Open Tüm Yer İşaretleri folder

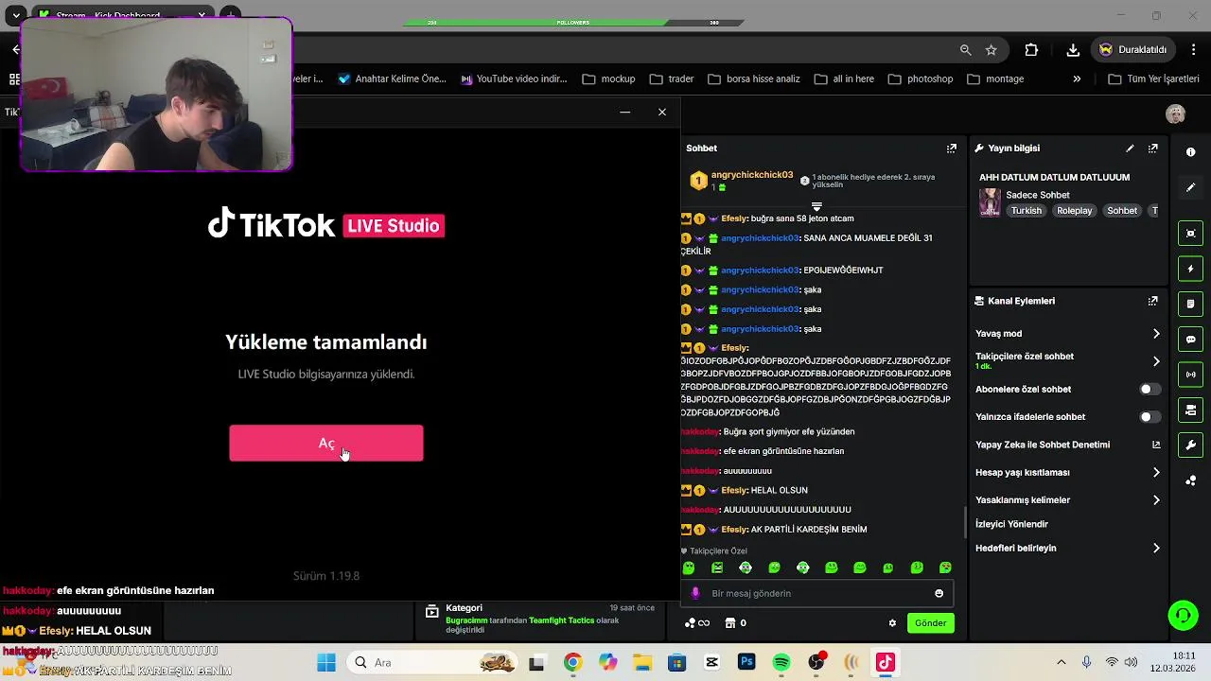pos(1152,79)
